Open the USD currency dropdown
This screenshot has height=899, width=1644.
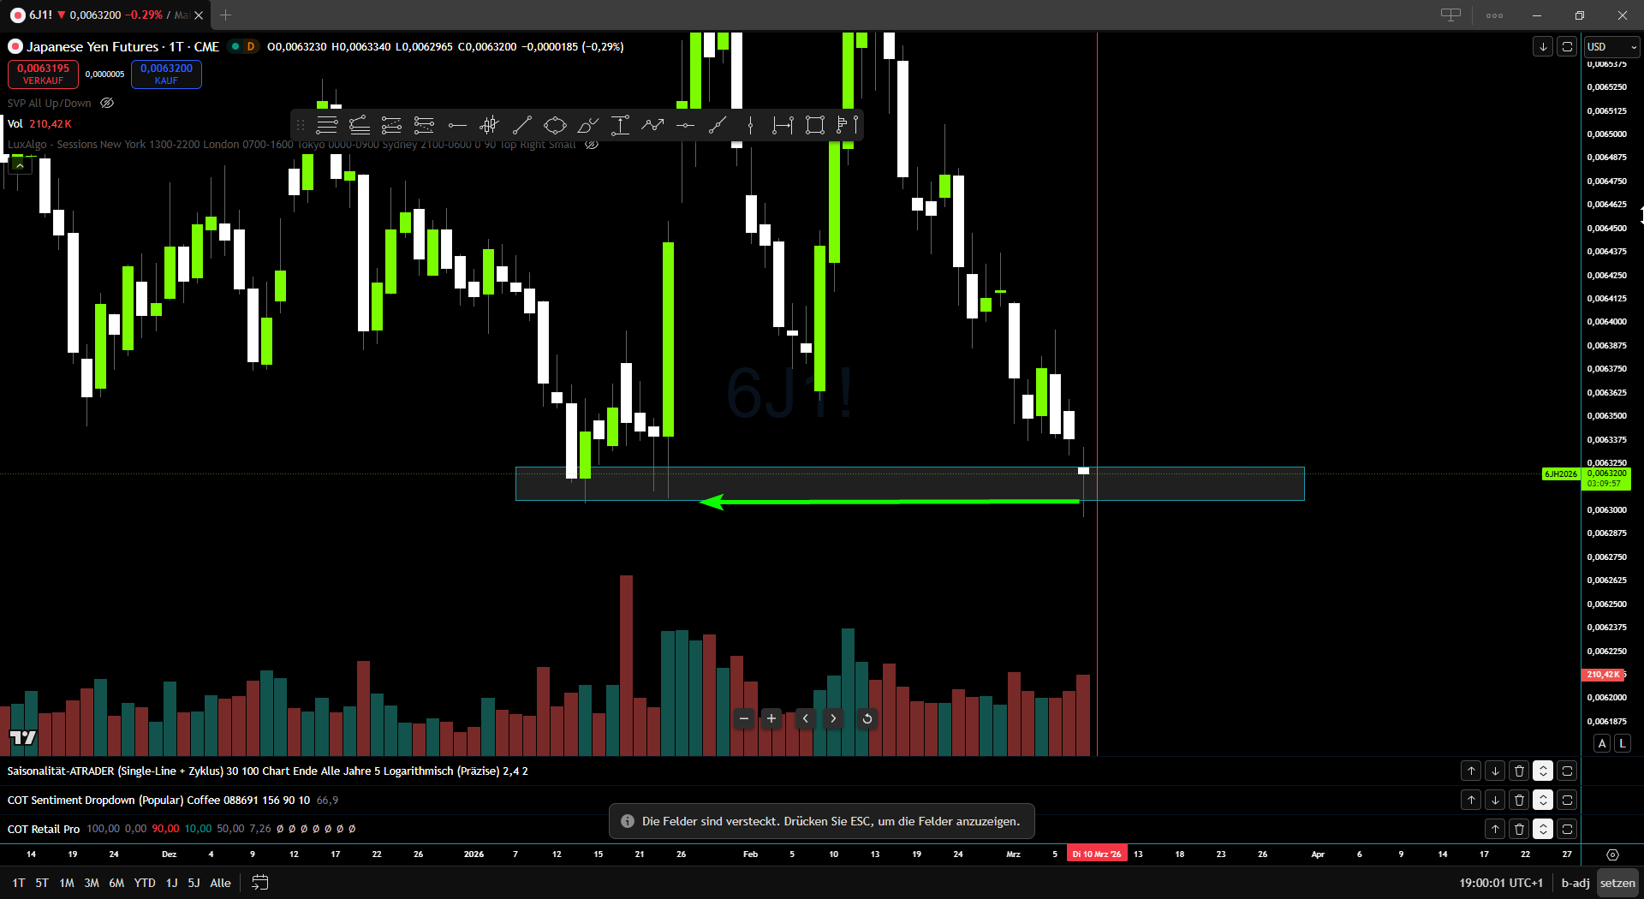click(1611, 48)
